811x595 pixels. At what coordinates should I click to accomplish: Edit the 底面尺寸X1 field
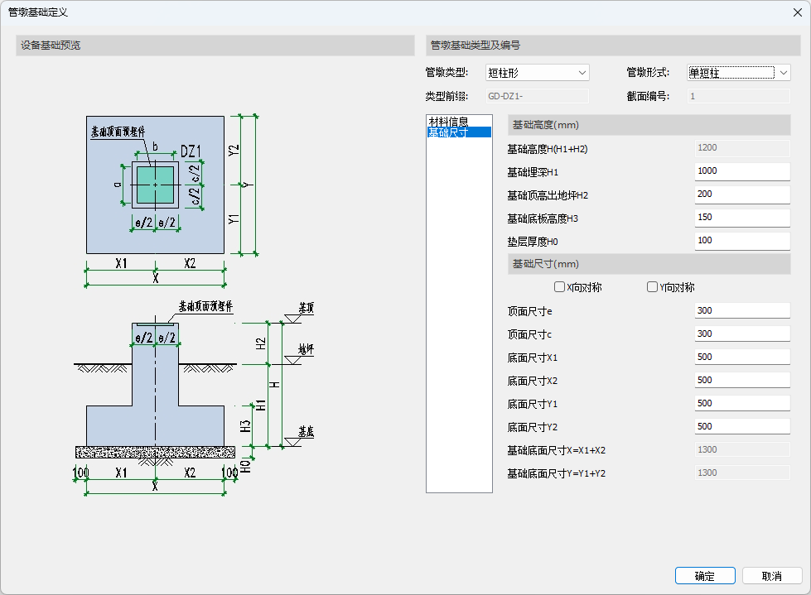tap(742, 357)
